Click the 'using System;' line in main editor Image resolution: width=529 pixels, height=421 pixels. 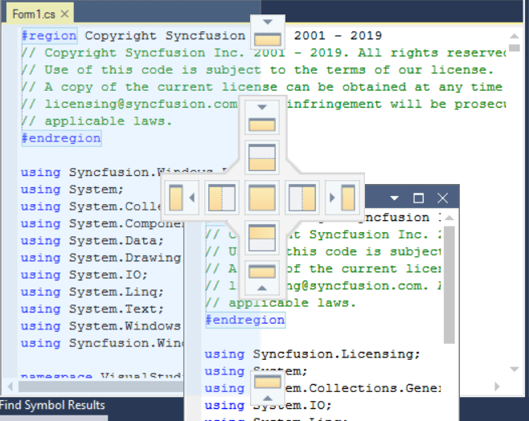(x=72, y=190)
